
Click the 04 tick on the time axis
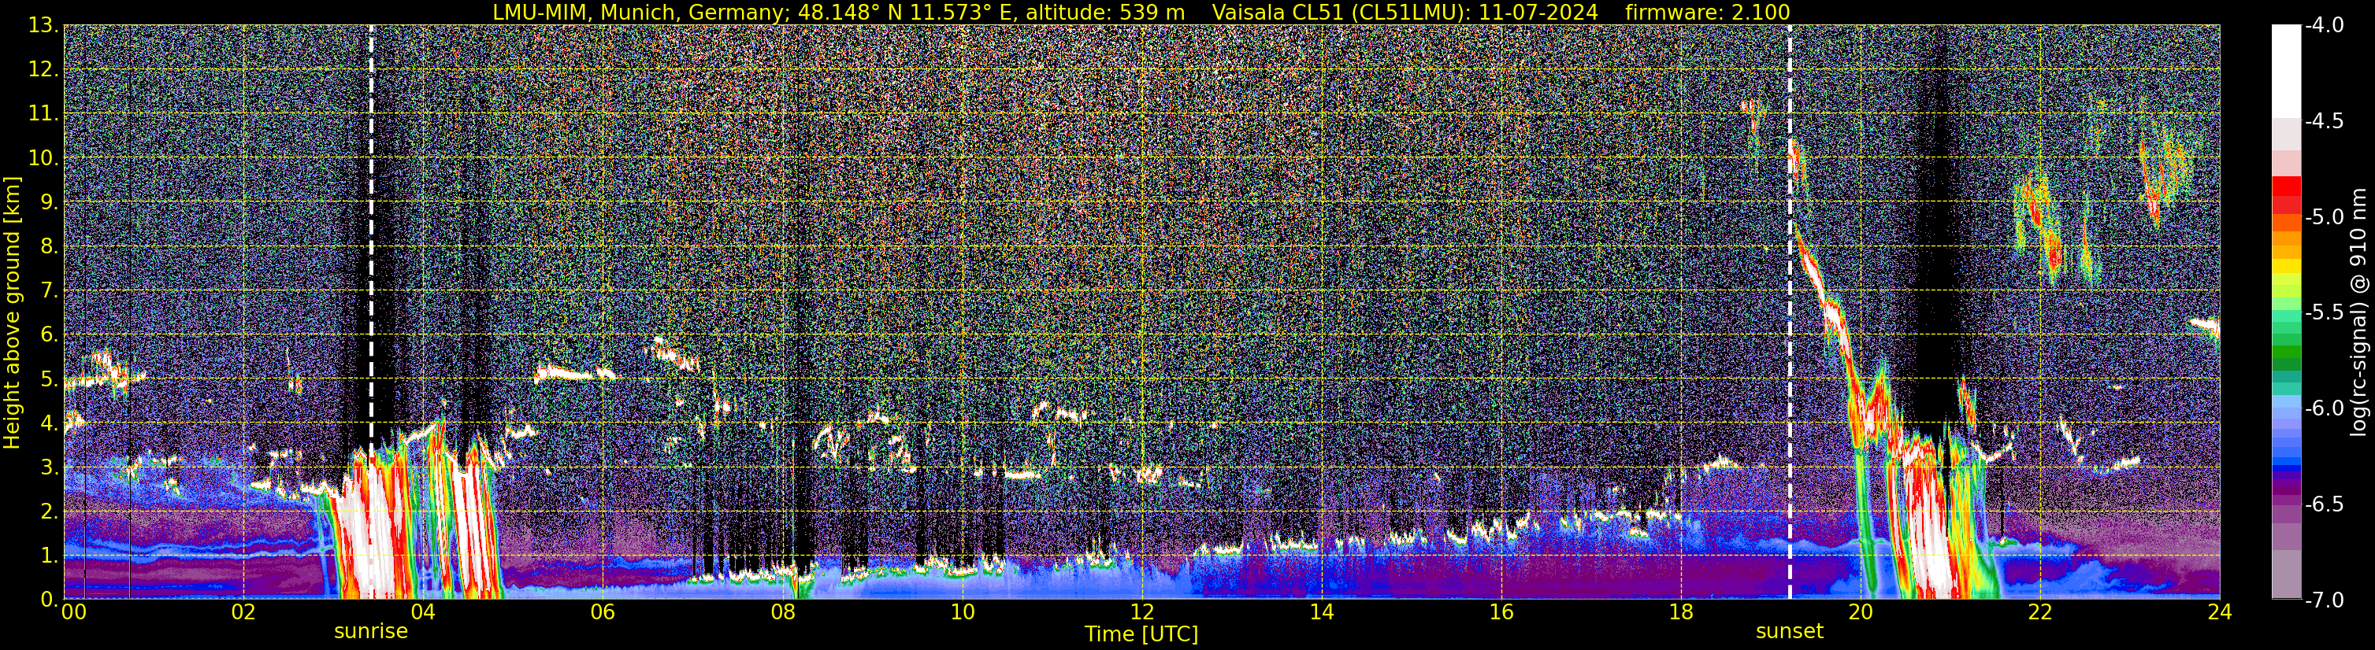click(x=422, y=611)
